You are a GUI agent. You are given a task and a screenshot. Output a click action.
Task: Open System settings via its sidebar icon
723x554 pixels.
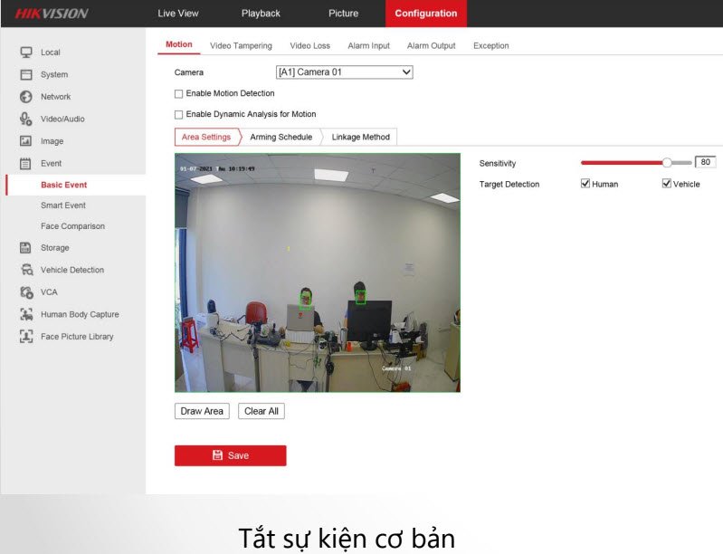pos(26,75)
